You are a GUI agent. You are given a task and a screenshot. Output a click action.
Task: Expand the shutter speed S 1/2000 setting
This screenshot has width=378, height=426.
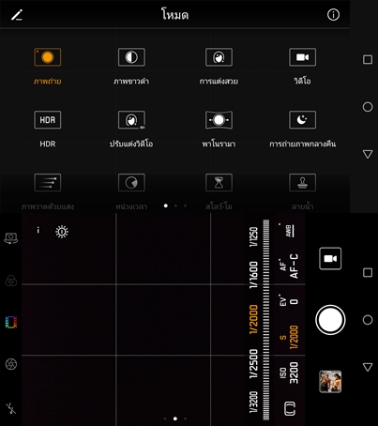coord(289,337)
